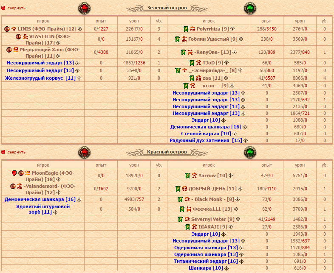The width and height of the screenshot is (334, 273).
Task: Collapse the Зеленый остров section
Action: [13, 8]
